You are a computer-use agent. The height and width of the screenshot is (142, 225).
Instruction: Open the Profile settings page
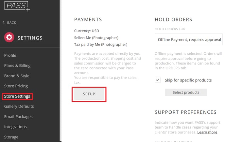click(10, 55)
